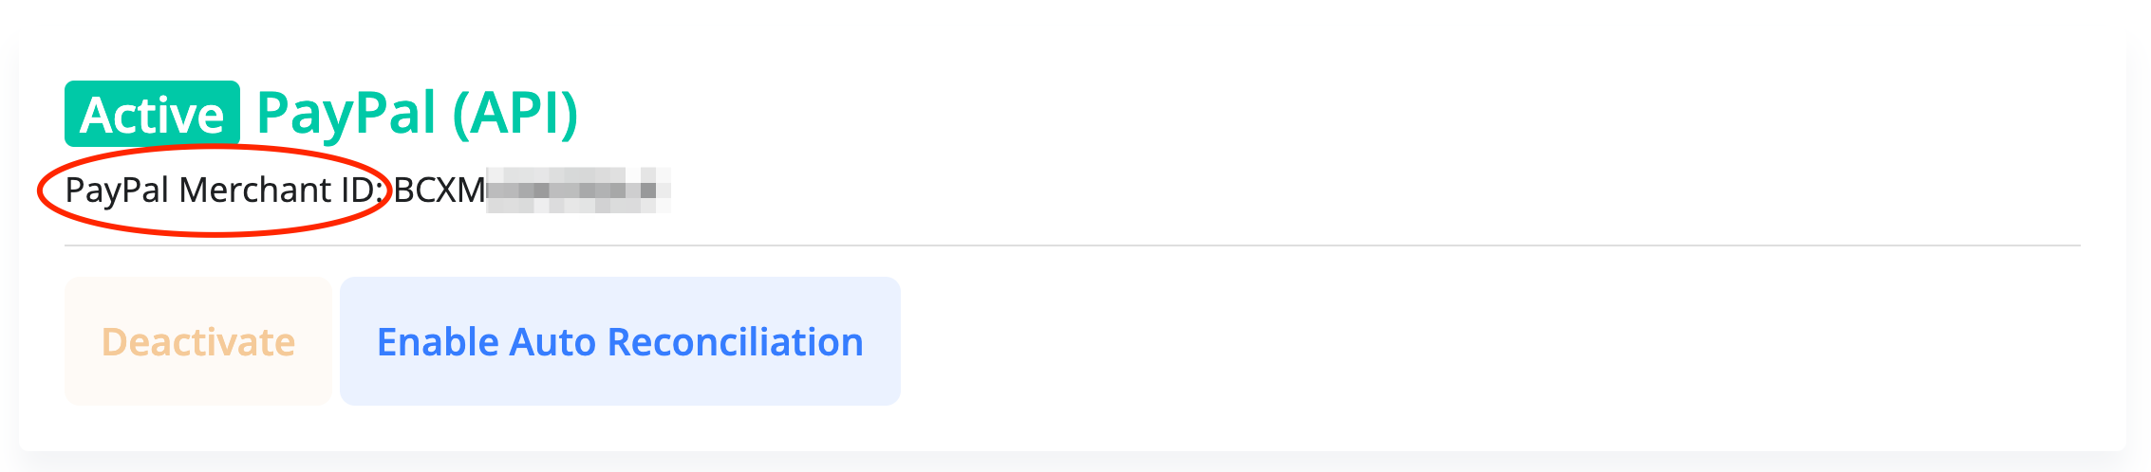Select the word Active in the badge
This screenshot has width=2151, height=472.
click(x=152, y=116)
